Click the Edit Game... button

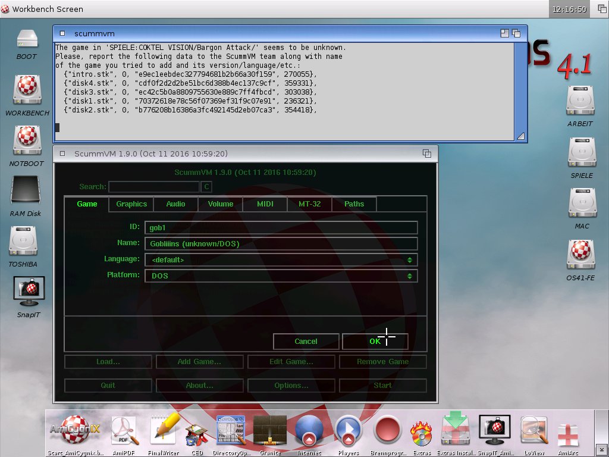coord(291,361)
